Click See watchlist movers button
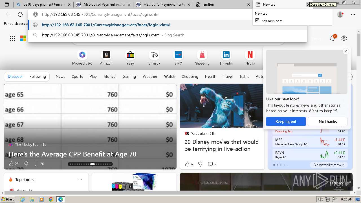The height and width of the screenshot is (203, 361). pyautogui.click(x=329, y=165)
